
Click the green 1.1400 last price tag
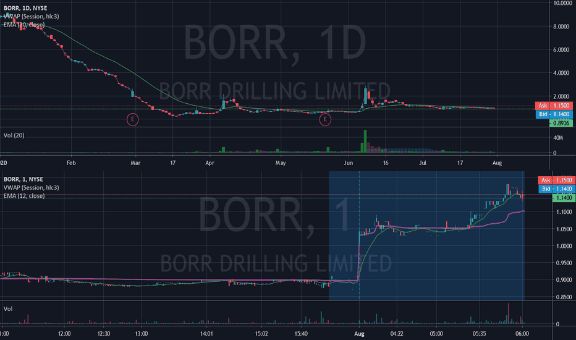[564, 198]
